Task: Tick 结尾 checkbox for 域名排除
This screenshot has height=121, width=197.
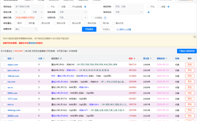Action: click(x=159, y=7)
